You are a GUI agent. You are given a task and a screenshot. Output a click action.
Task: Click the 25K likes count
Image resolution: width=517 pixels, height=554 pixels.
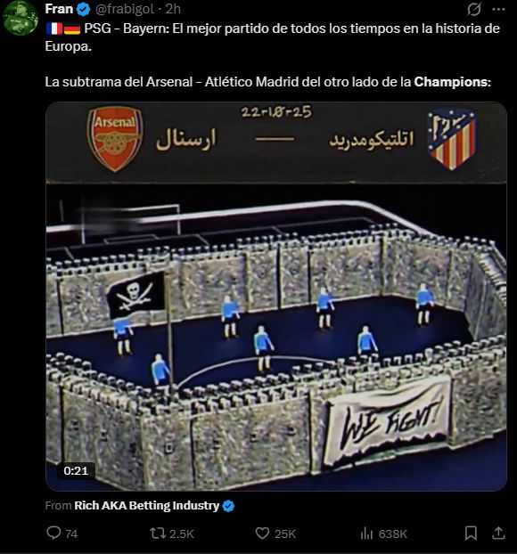pos(285,534)
